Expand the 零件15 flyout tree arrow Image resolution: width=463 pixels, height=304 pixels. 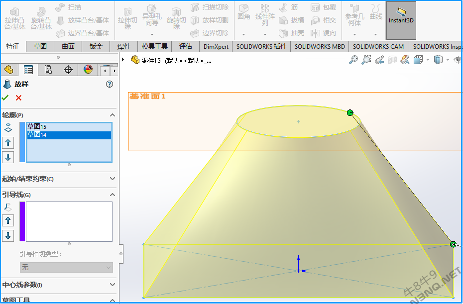[123, 60]
